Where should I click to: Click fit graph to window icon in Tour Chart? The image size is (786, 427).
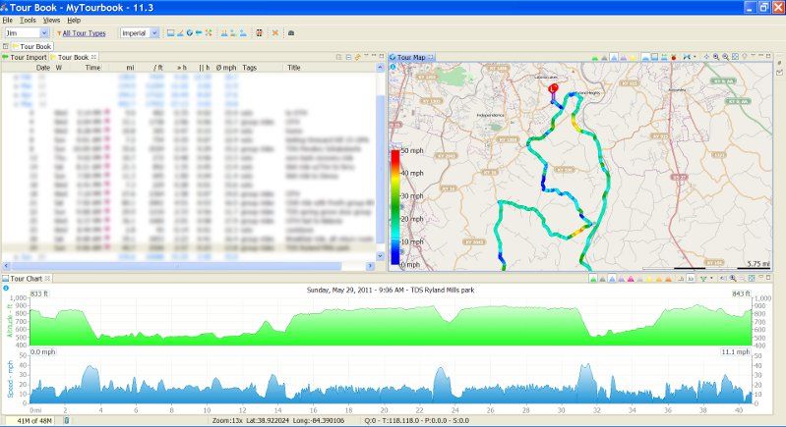click(x=752, y=278)
